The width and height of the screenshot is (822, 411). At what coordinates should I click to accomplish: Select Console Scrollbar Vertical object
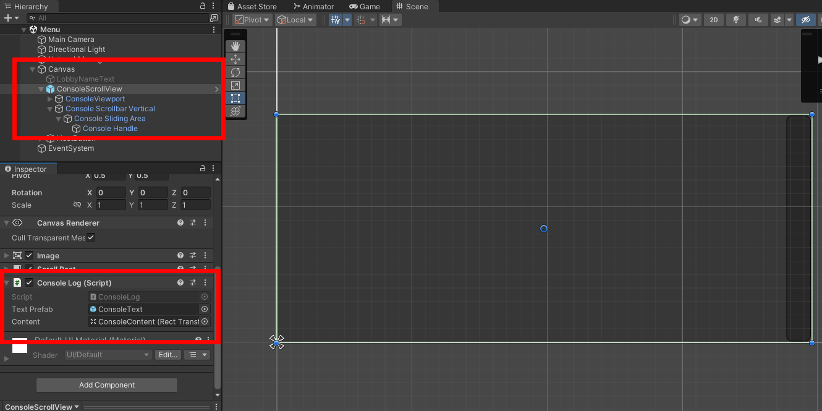[110, 109]
